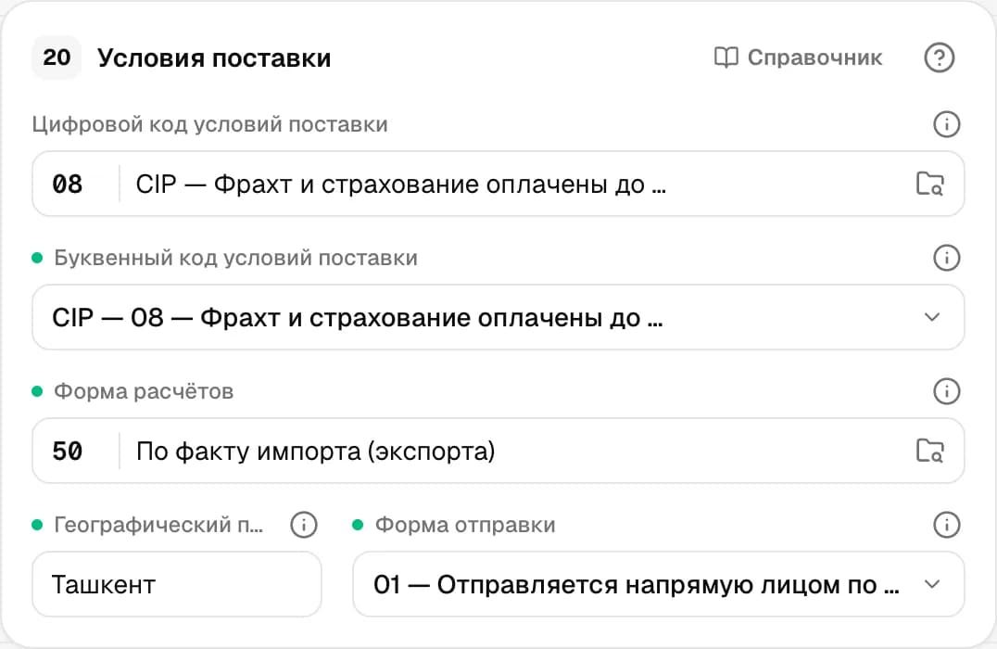The height and width of the screenshot is (649, 997).
Task: Open folder search in Форма расчётов field
Action: click(929, 451)
